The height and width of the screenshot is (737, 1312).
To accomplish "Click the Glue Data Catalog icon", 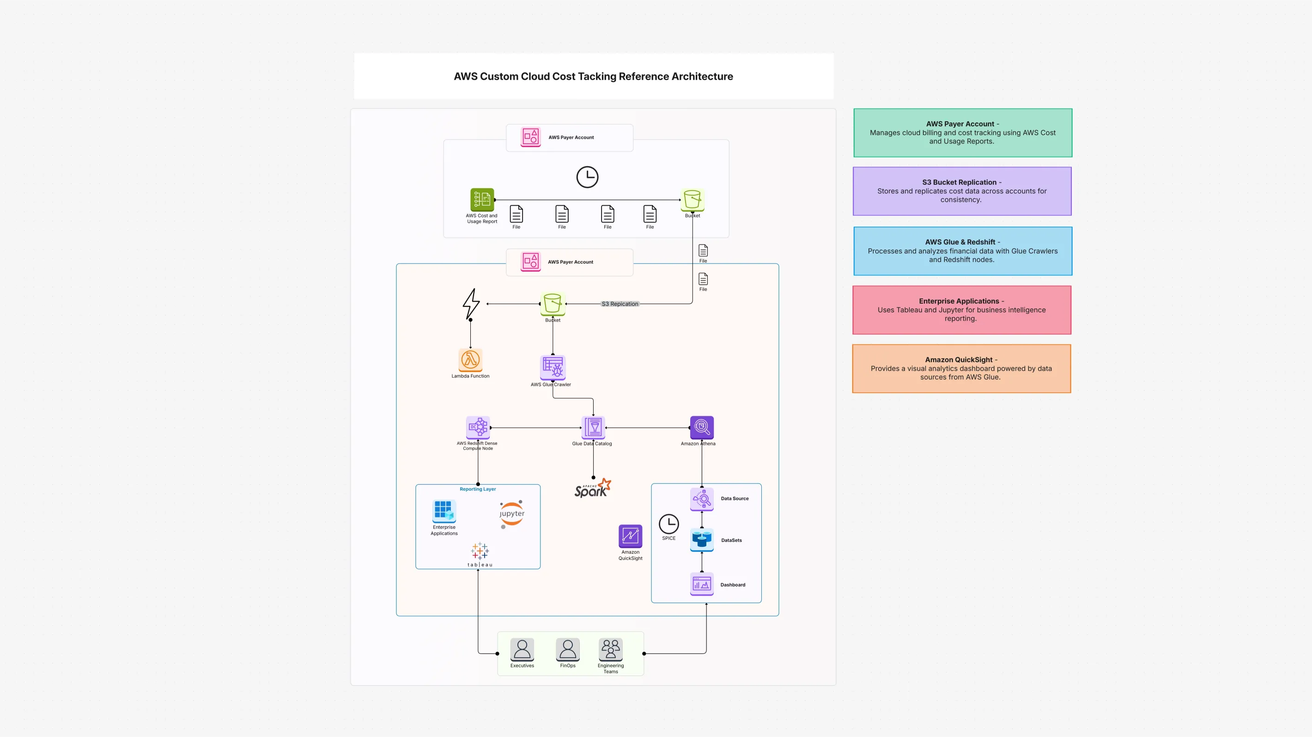I will [x=592, y=428].
